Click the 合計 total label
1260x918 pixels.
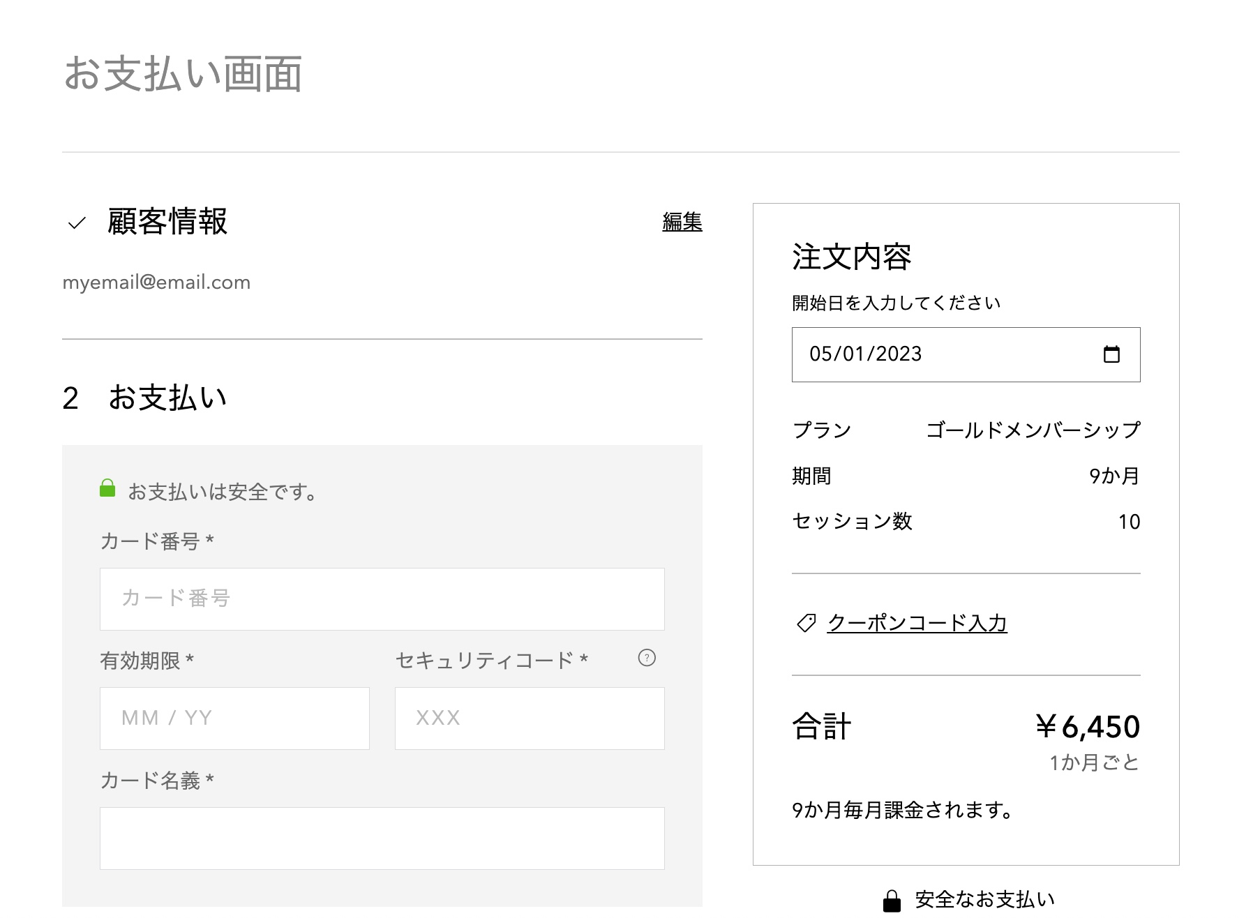822,727
